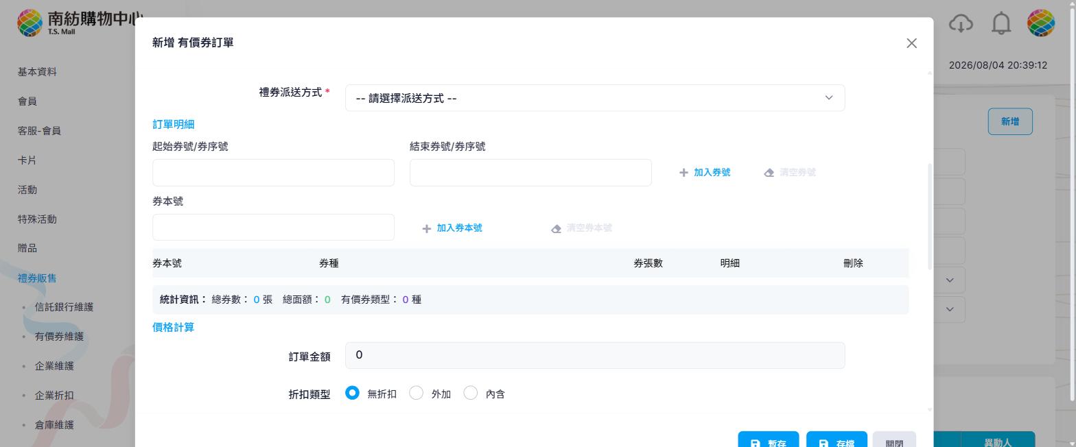Open the 客服-會員 sidebar menu
The height and width of the screenshot is (447, 1076).
pyautogui.click(x=39, y=131)
